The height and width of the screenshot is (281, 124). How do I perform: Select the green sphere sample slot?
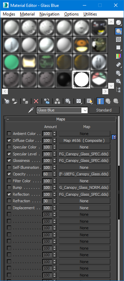tap(11, 62)
